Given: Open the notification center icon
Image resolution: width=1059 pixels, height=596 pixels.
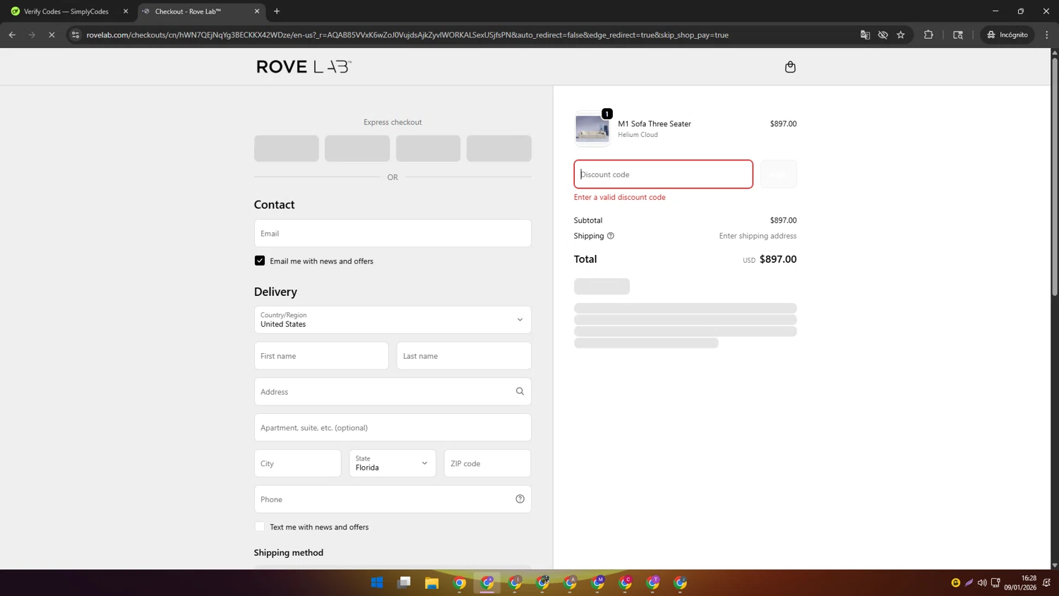Looking at the screenshot, I should 1047,583.
